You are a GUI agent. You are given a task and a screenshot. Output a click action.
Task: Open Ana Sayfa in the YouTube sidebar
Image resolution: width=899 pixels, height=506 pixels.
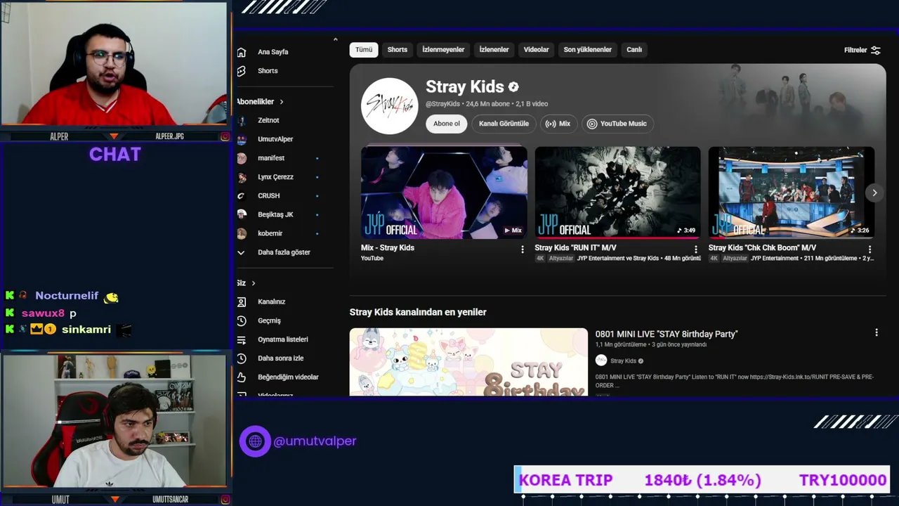pyautogui.click(x=273, y=52)
